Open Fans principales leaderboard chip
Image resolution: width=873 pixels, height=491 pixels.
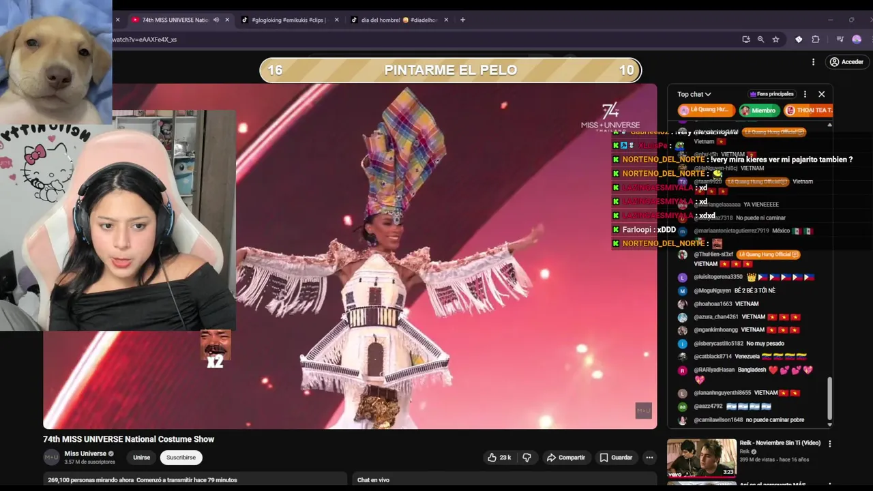[x=772, y=94]
